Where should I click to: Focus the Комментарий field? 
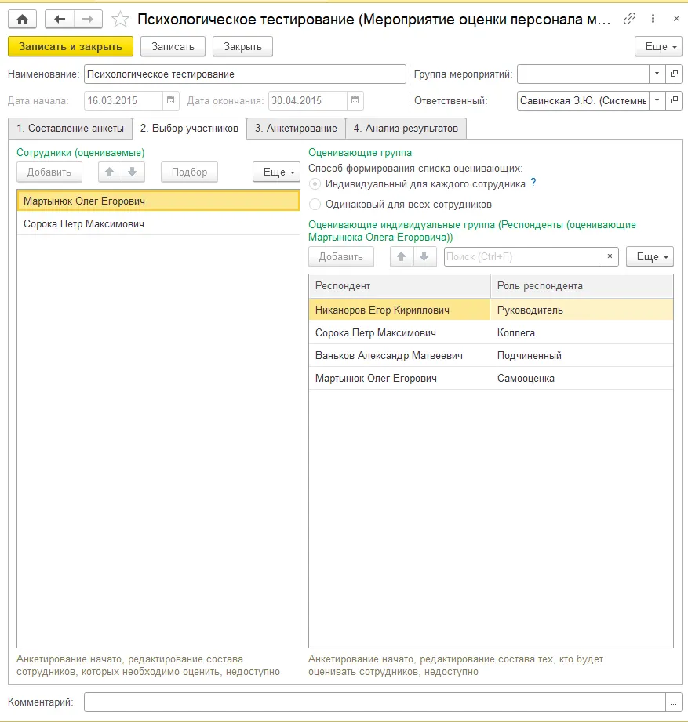pyautogui.click(x=375, y=702)
